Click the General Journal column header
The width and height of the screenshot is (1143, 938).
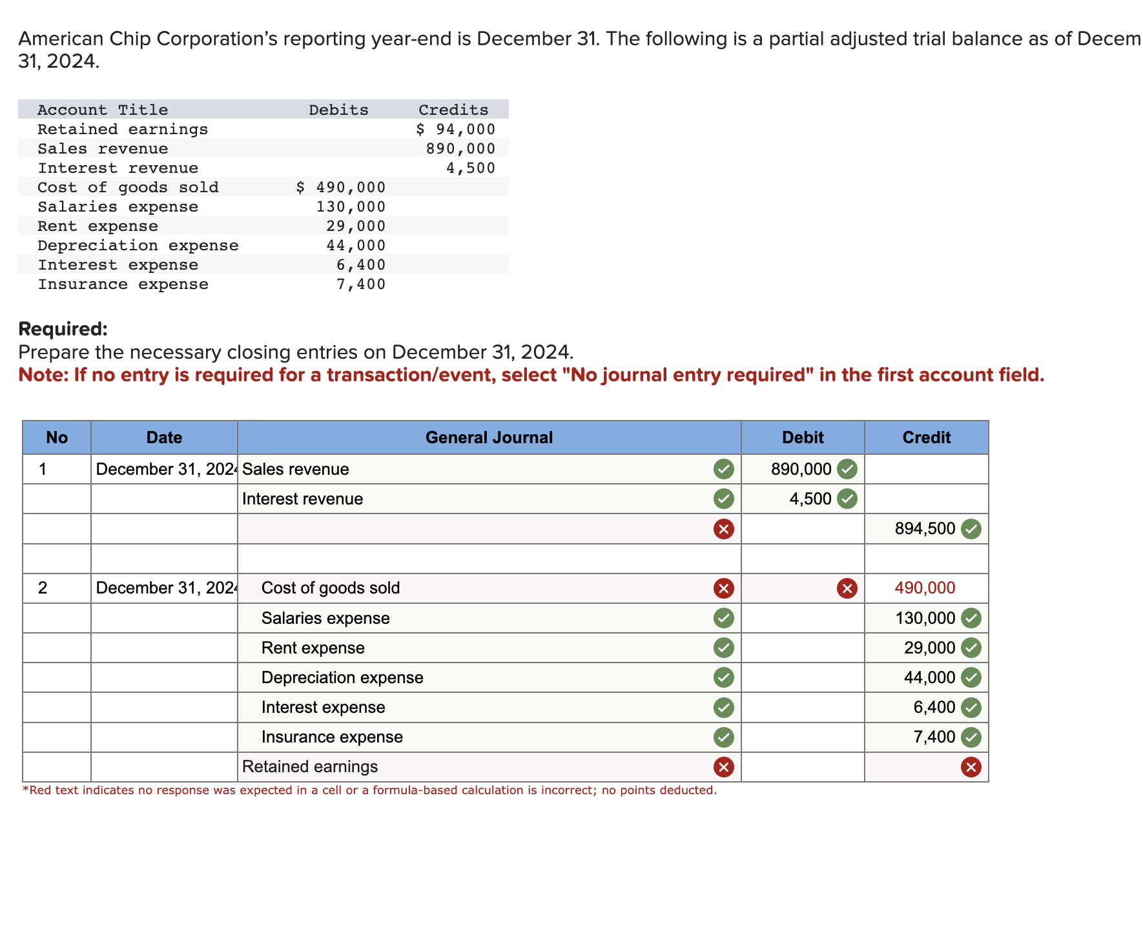pos(489,437)
